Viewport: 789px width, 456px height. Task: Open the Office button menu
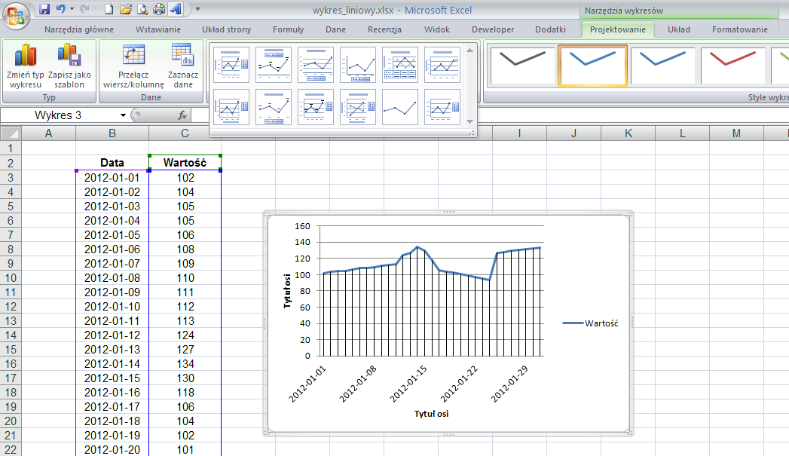(x=16, y=9)
